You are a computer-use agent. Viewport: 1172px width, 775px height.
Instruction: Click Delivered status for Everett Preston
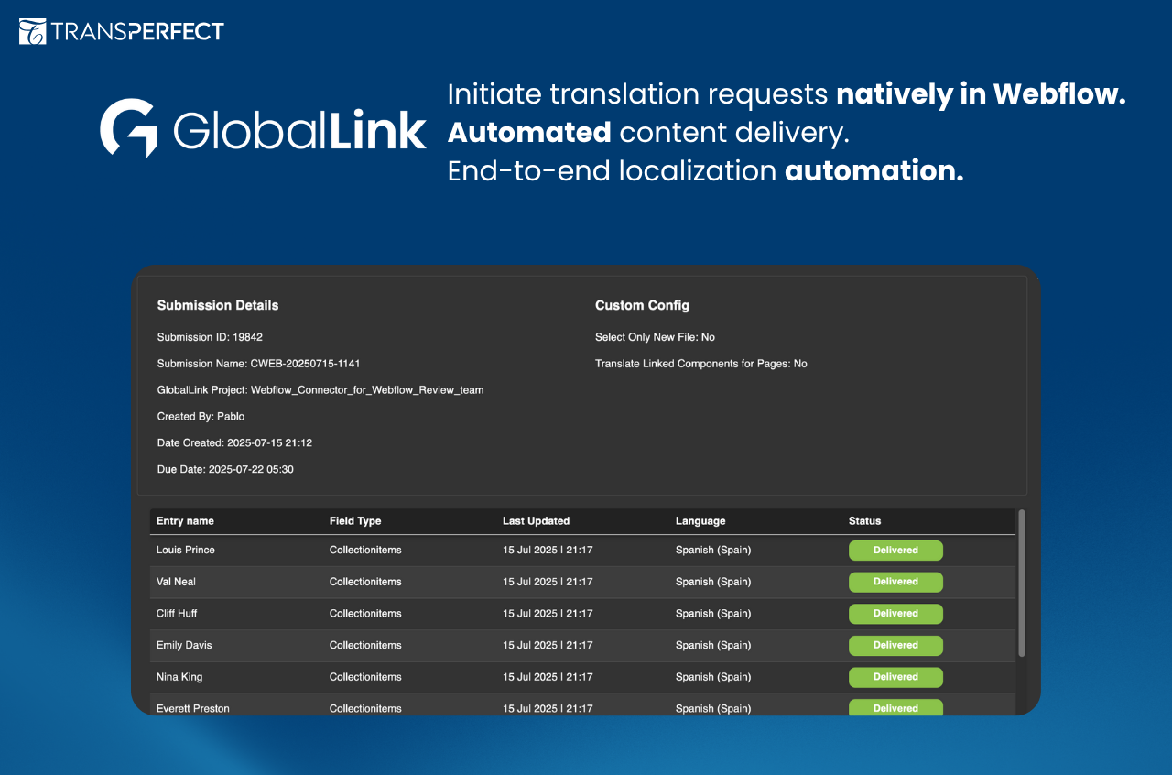pyautogui.click(x=895, y=707)
